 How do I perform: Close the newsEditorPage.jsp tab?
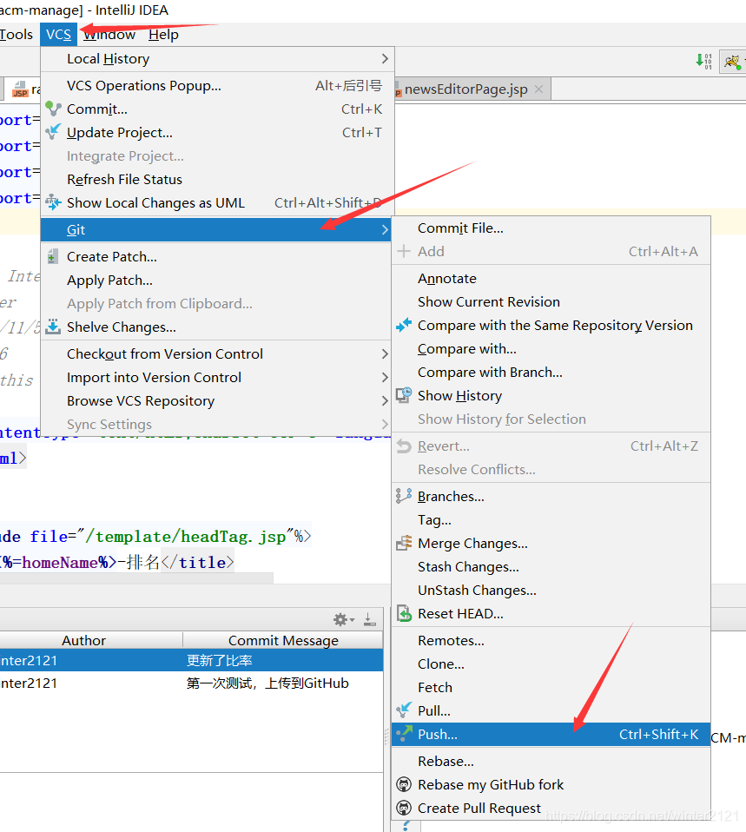coord(538,89)
